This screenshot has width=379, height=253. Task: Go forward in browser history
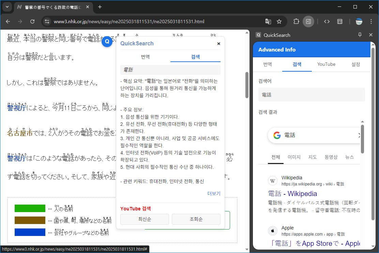tap(20, 21)
